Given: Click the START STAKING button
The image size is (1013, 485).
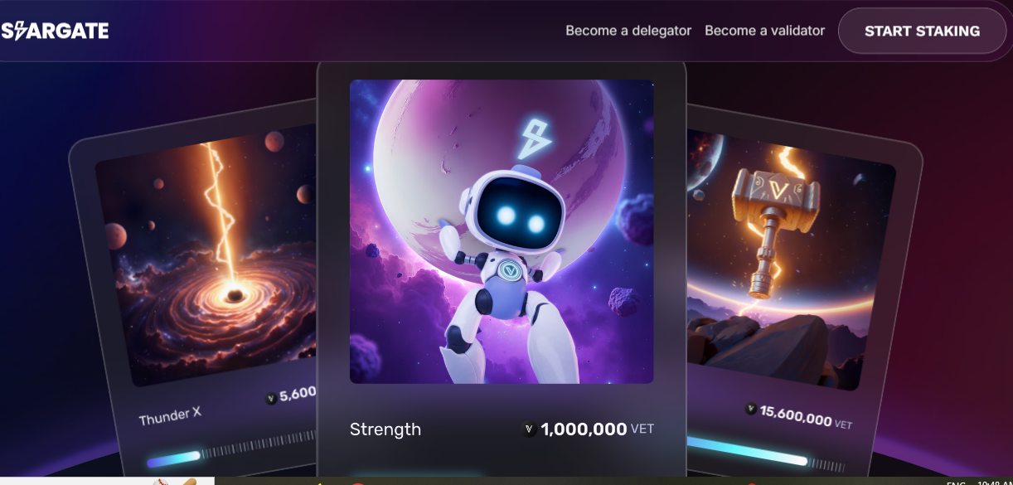Looking at the screenshot, I should (922, 31).
